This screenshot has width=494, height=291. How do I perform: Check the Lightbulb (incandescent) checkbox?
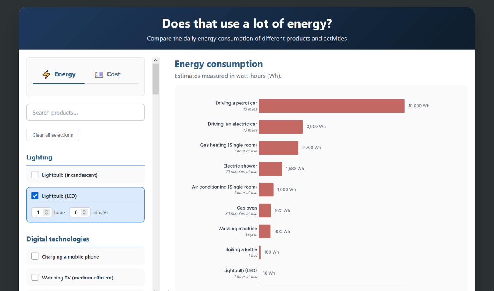tap(35, 175)
